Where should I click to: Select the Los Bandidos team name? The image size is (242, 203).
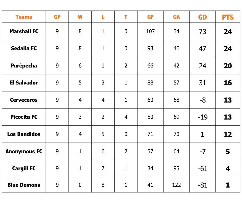click(24, 134)
